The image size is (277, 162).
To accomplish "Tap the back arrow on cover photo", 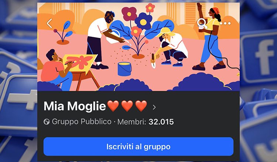I will point(49,23).
